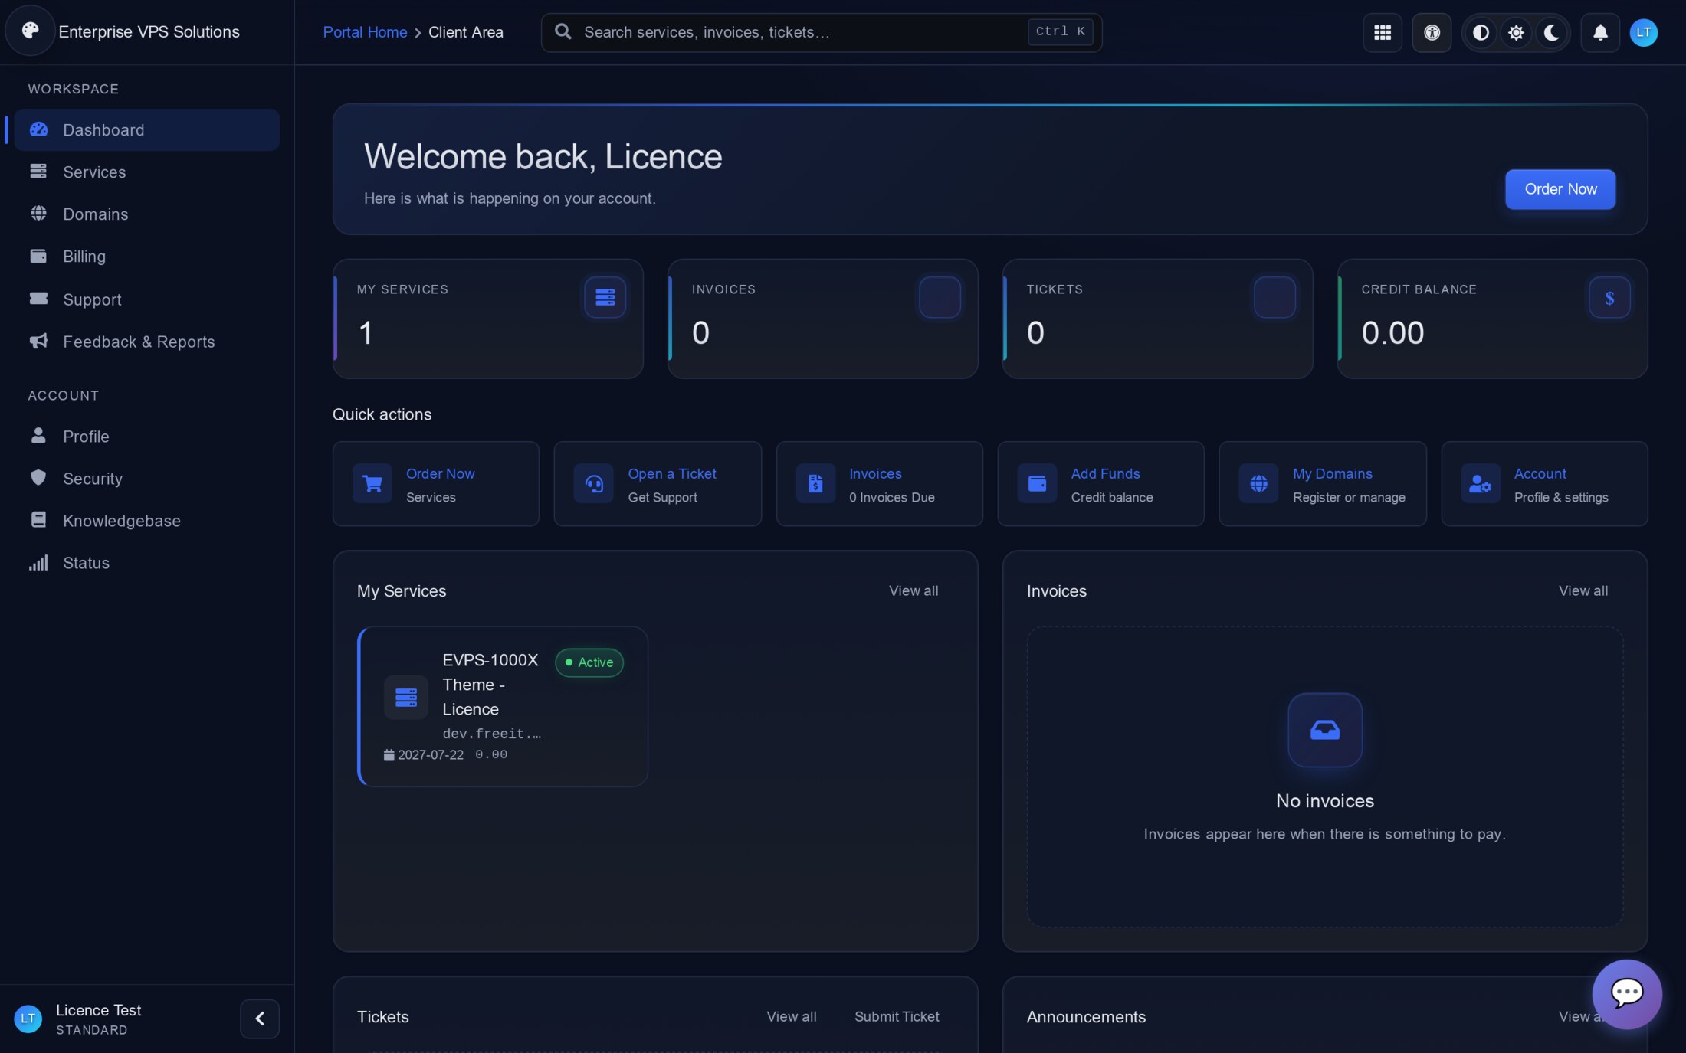Click the LT avatar in sidebar footer
Viewport: 1686px width, 1053px height.
(28, 1019)
